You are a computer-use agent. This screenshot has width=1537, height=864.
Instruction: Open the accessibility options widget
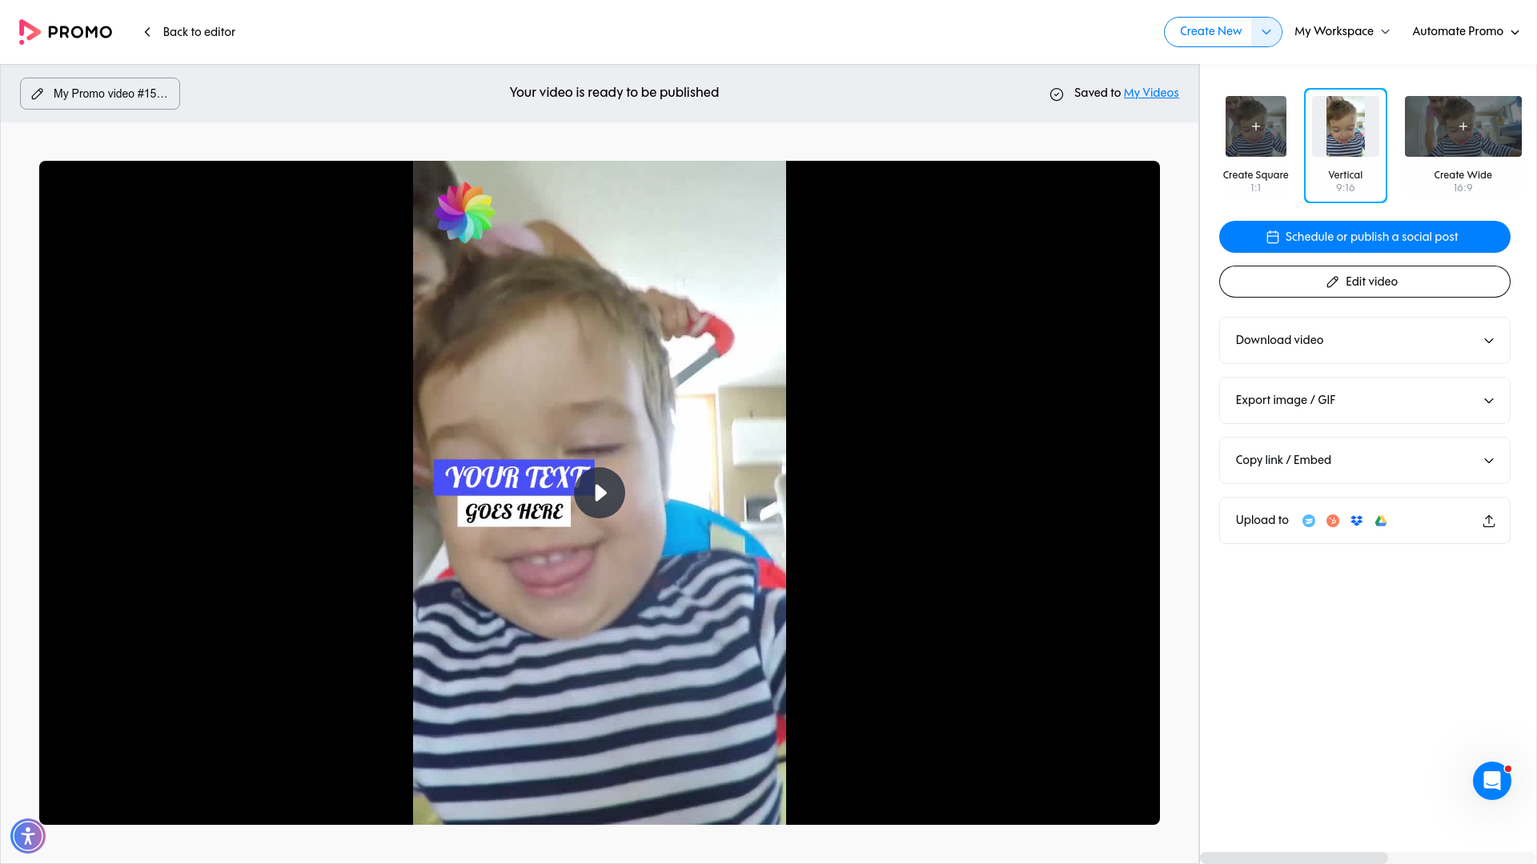pos(28,835)
